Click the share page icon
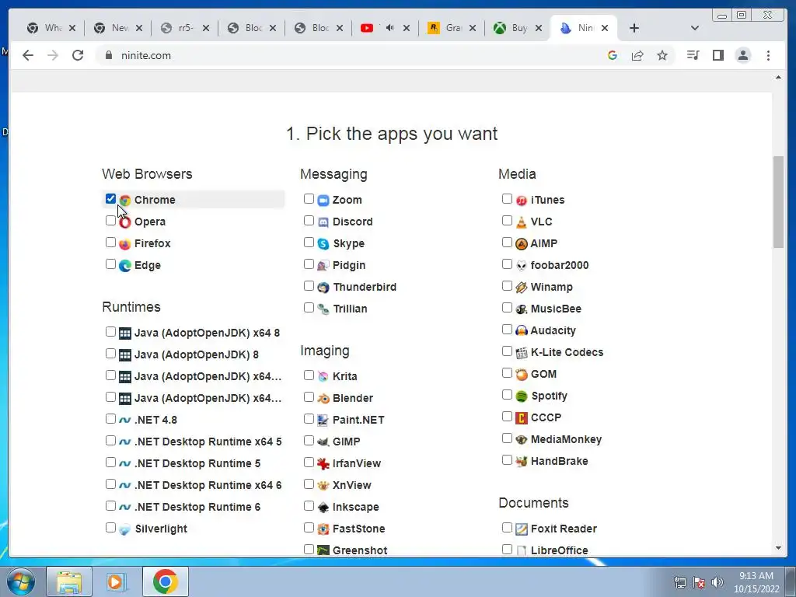This screenshot has height=597, width=796. (x=637, y=55)
